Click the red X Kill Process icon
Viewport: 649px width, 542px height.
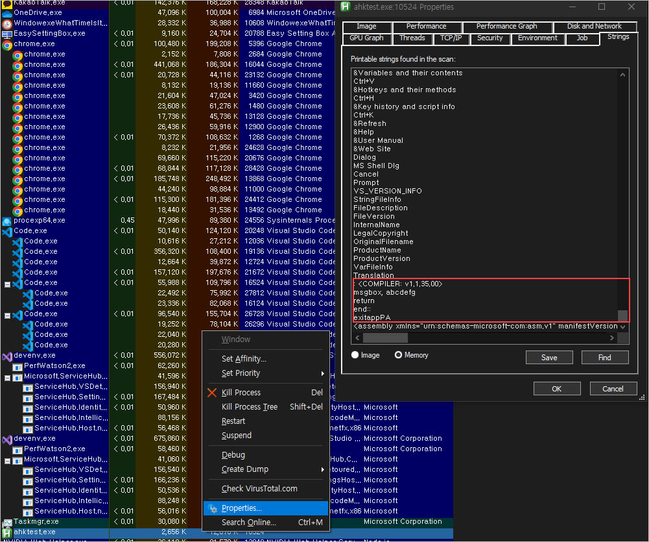(212, 393)
